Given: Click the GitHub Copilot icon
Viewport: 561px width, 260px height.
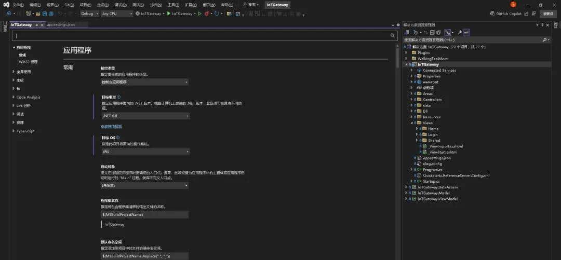Looking at the screenshot, I should (x=492, y=13).
